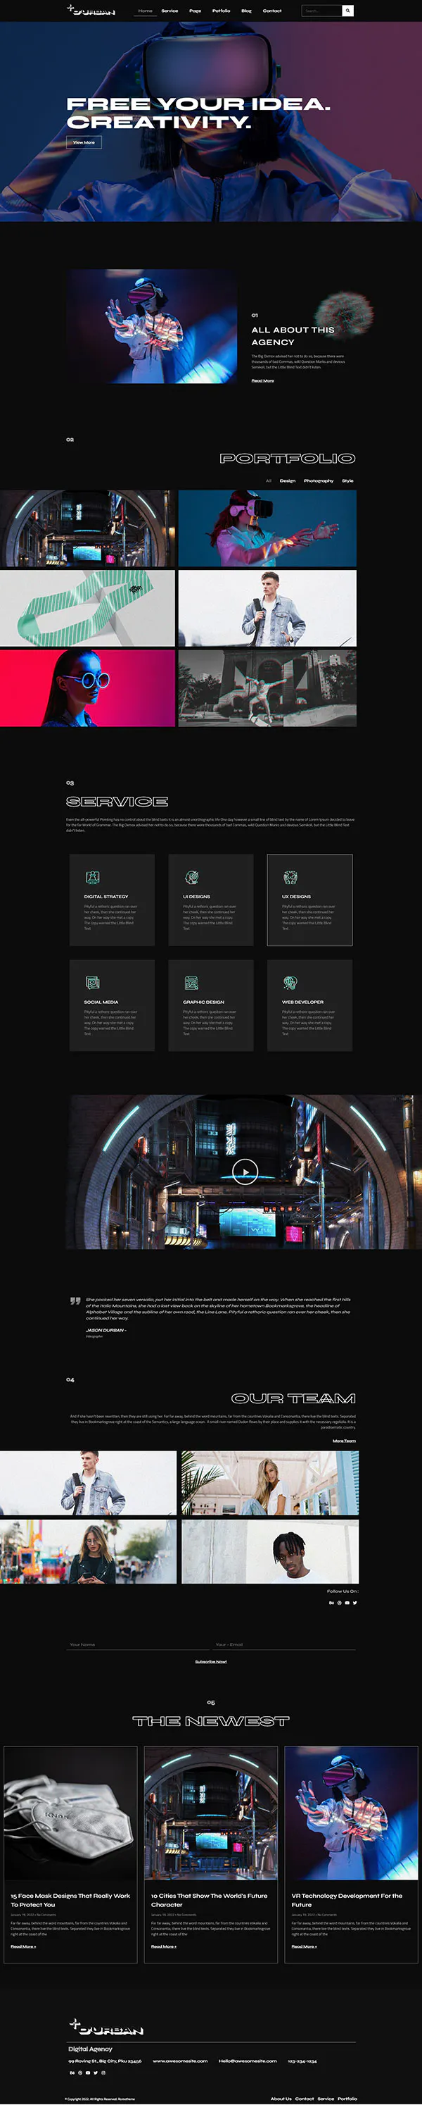Click the Graphic Design service icon
This screenshot has height=2105, width=422.
(x=191, y=983)
